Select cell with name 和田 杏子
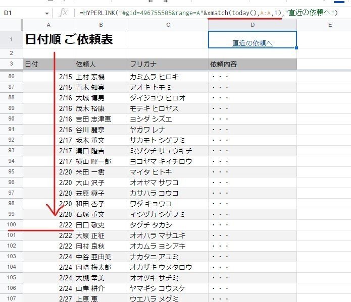Viewport: 351px width, 302px height. click(x=101, y=204)
